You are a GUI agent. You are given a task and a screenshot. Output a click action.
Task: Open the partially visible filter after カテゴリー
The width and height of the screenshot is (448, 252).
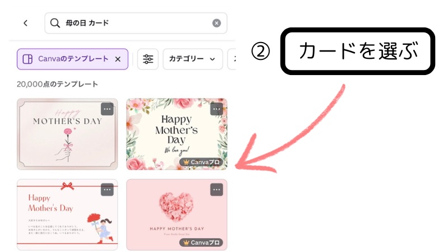pos(232,59)
